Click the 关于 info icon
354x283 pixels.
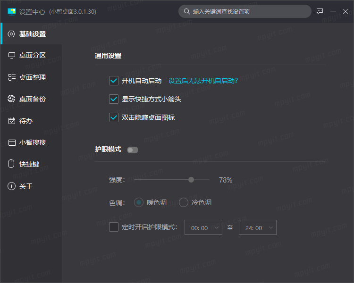[11, 186]
